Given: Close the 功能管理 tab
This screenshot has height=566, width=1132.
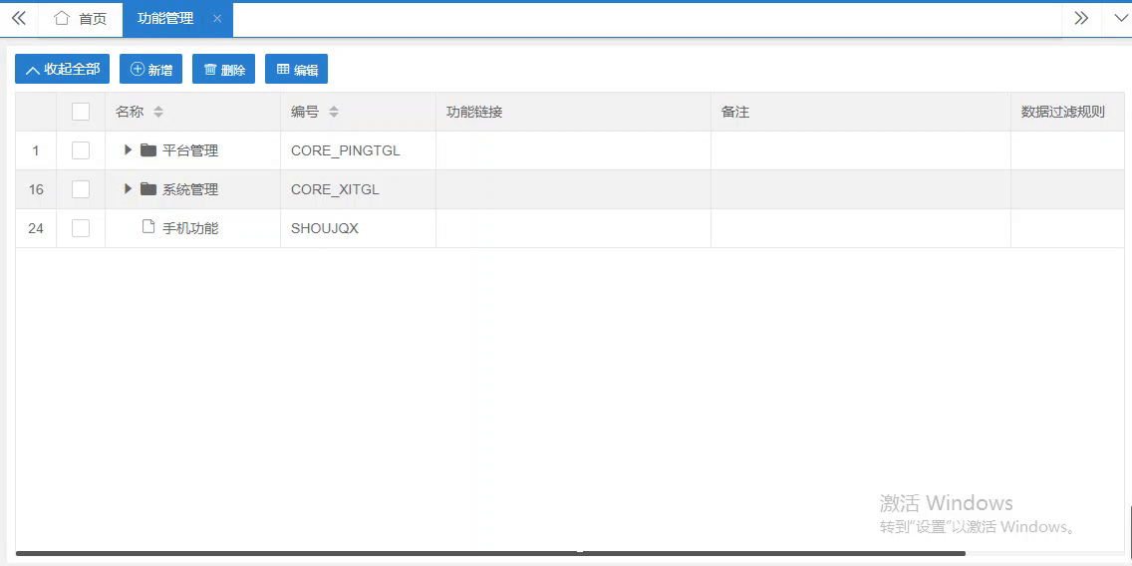Looking at the screenshot, I should 217,19.
